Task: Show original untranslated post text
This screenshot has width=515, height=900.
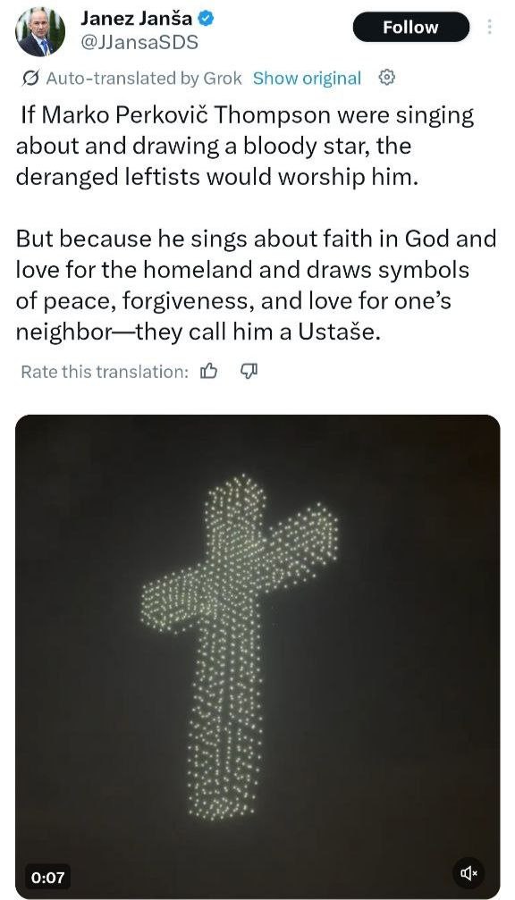Action: click(308, 78)
